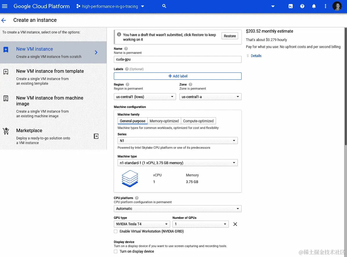Select New VM instance from machine image
Viewport: 347px width, 257px height.
click(53, 107)
